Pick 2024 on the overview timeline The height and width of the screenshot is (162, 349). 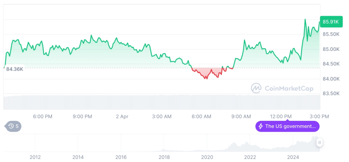coord(293,157)
